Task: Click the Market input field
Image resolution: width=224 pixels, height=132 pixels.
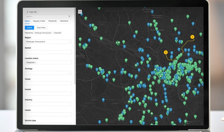Action: coord(48,52)
